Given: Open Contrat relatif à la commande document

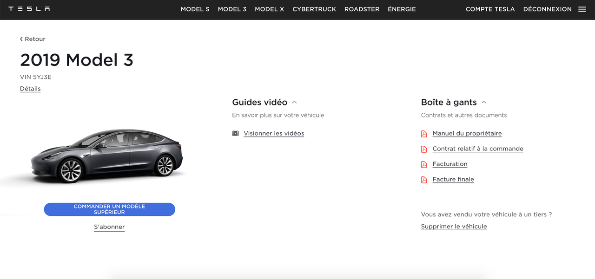Looking at the screenshot, I should click(x=478, y=149).
